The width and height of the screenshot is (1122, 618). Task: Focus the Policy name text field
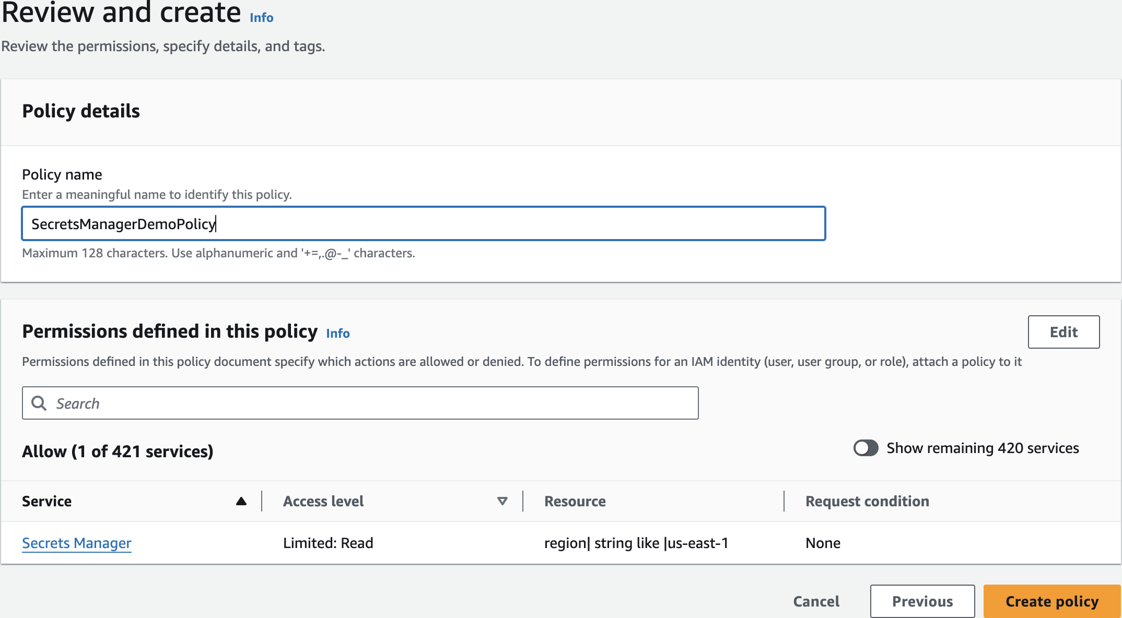point(423,223)
